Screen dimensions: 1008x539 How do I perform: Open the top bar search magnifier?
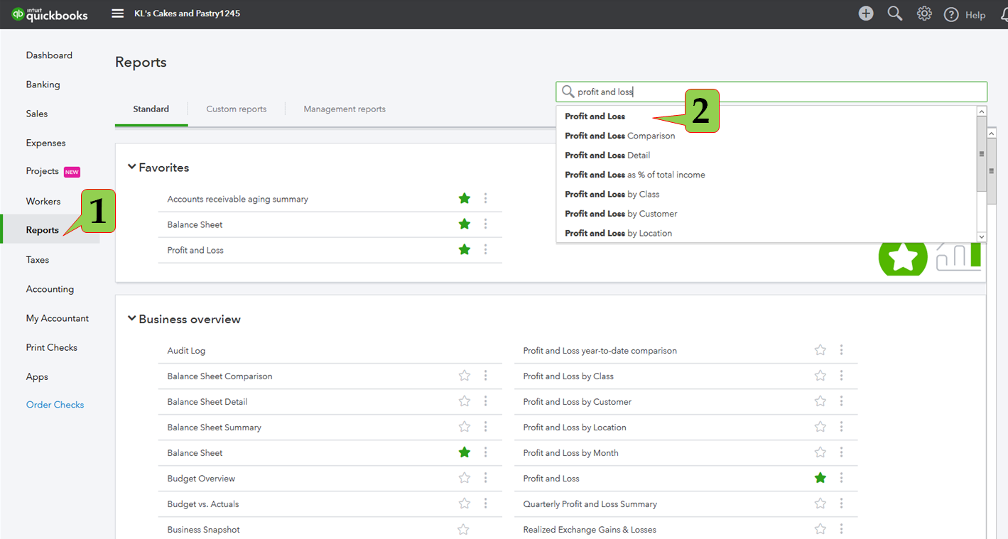point(894,13)
